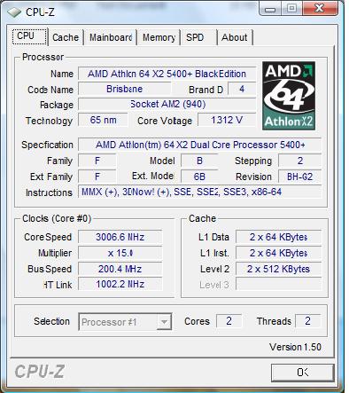This screenshot has width=349, height=393.
Task: Maximize the CPU-Z window
Action: point(291,9)
